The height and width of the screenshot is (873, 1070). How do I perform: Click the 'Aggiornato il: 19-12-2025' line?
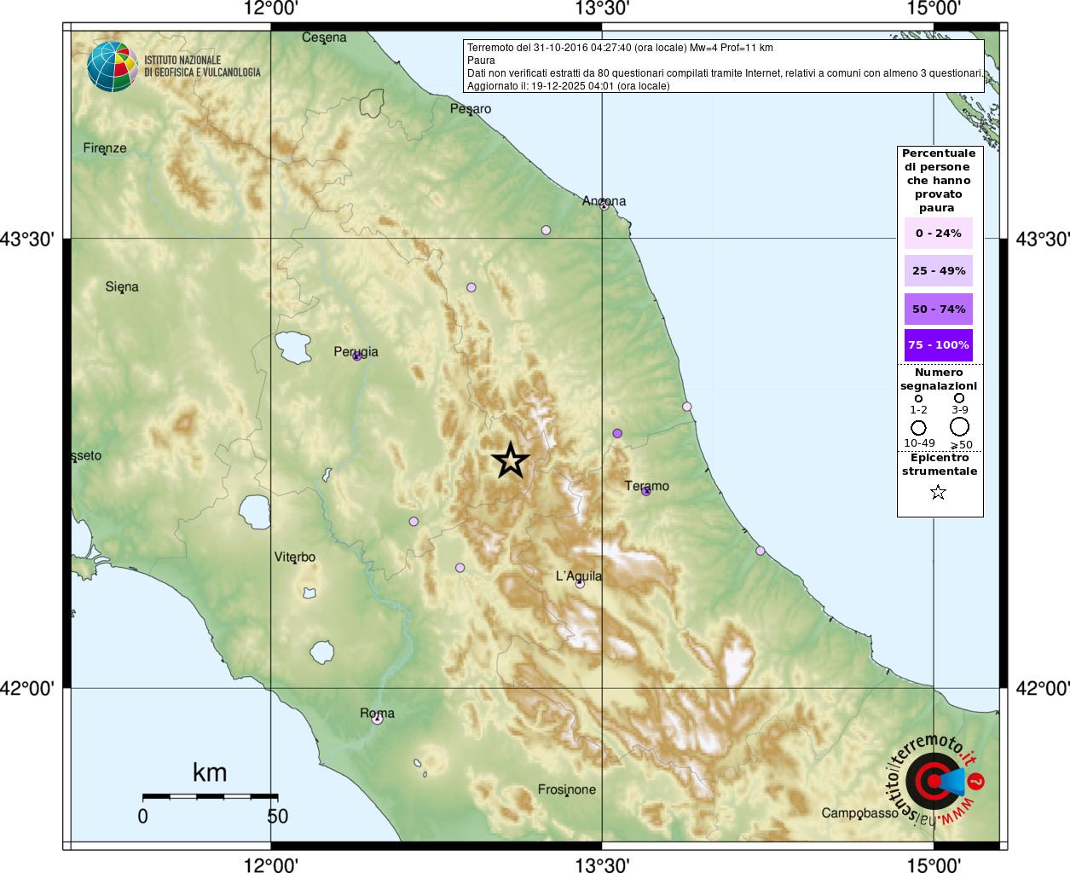coord(569,86)
